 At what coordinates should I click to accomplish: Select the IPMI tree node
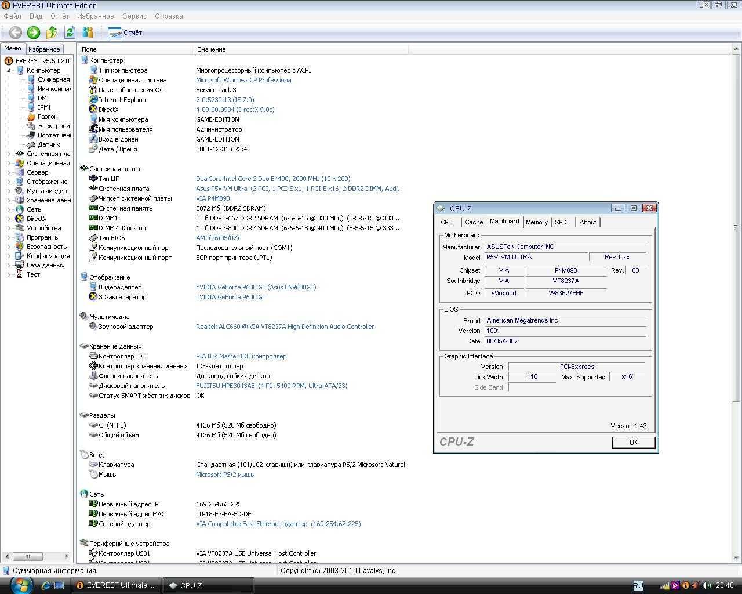44,107
